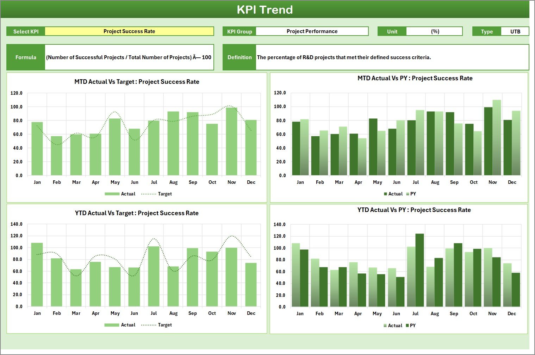Click the Project Performance KPI Group cell
This screenshot has height=355, width=535.
(x=312, y=31)
